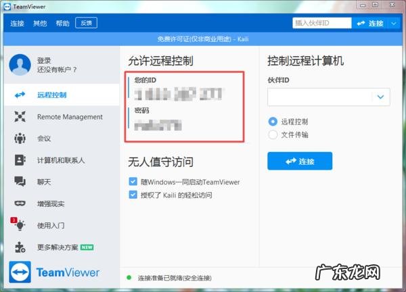Open 增强现实 section

(62, 203)
